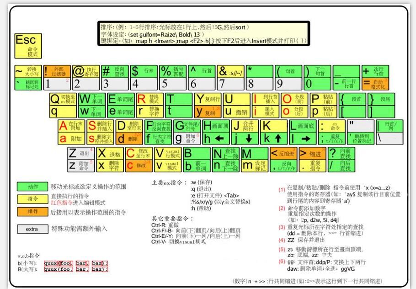Click uppercase S key labeled 删除行并插入

coord(100,126)
